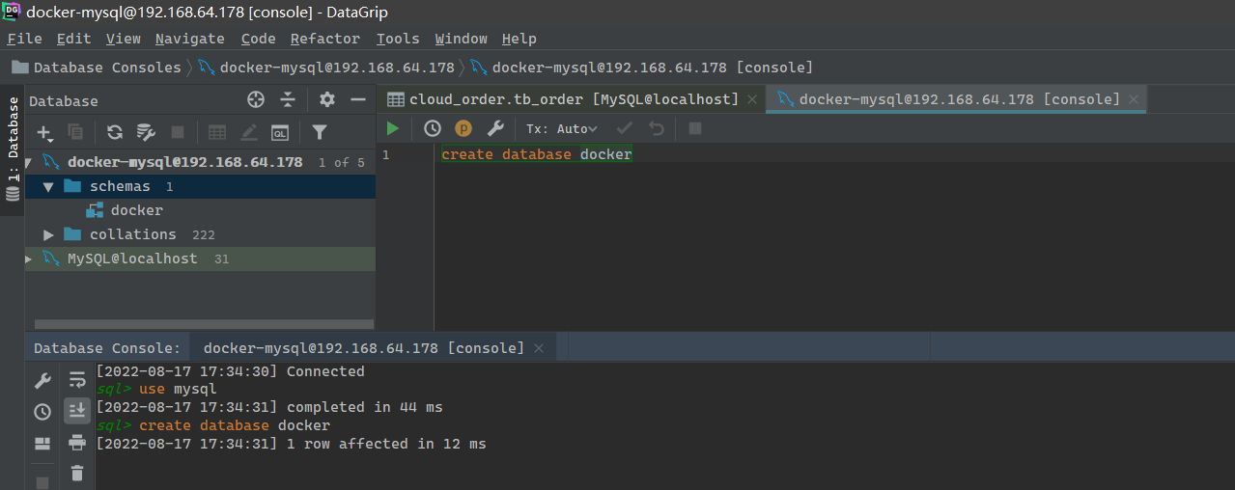The height and width of the screenshot is (490, 1235).
Task: Close the Database Console output tab
Action: 539,348
